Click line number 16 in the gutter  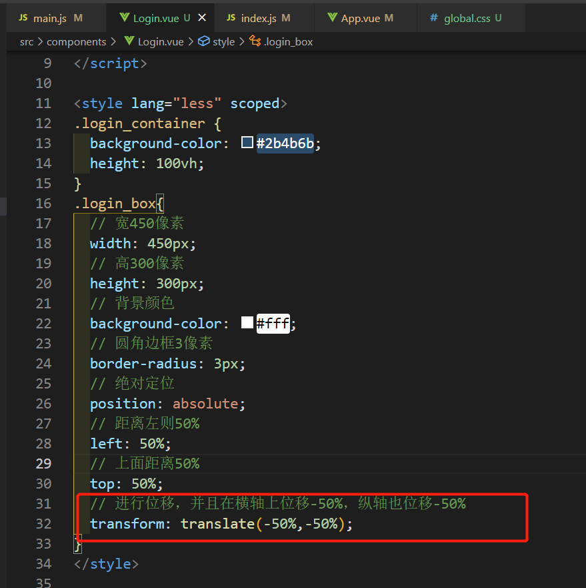point(43,204)
